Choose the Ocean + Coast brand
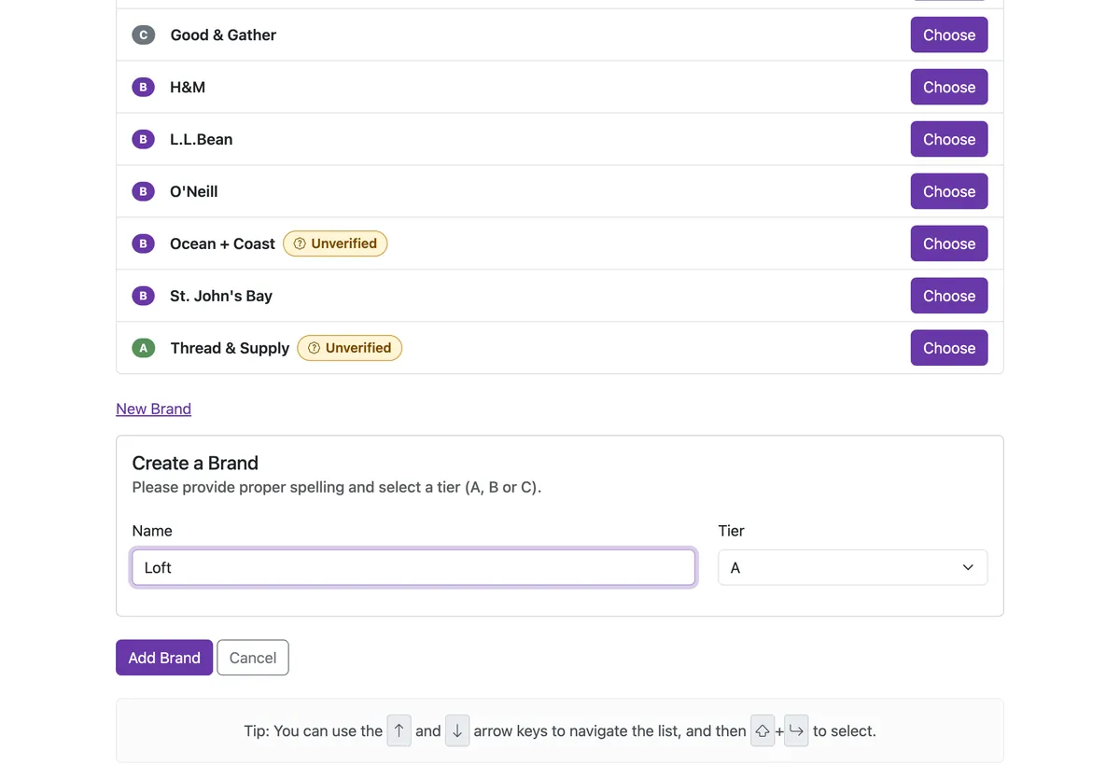 click(x=949, y=243)
